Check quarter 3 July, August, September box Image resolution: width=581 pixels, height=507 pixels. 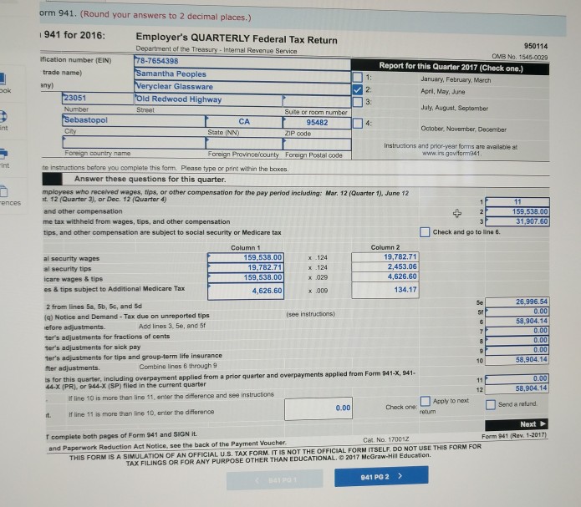(358, 101)
